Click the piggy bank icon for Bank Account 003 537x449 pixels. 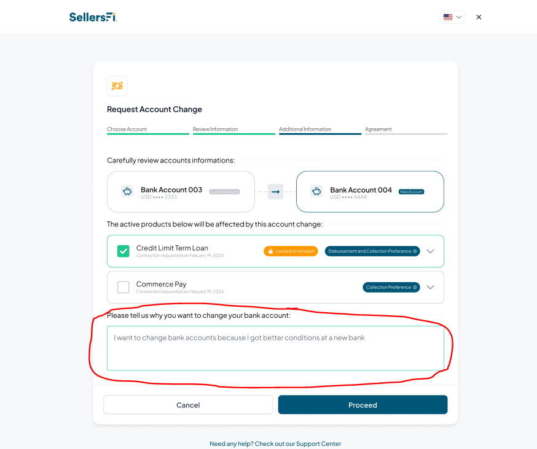[127, 191]
